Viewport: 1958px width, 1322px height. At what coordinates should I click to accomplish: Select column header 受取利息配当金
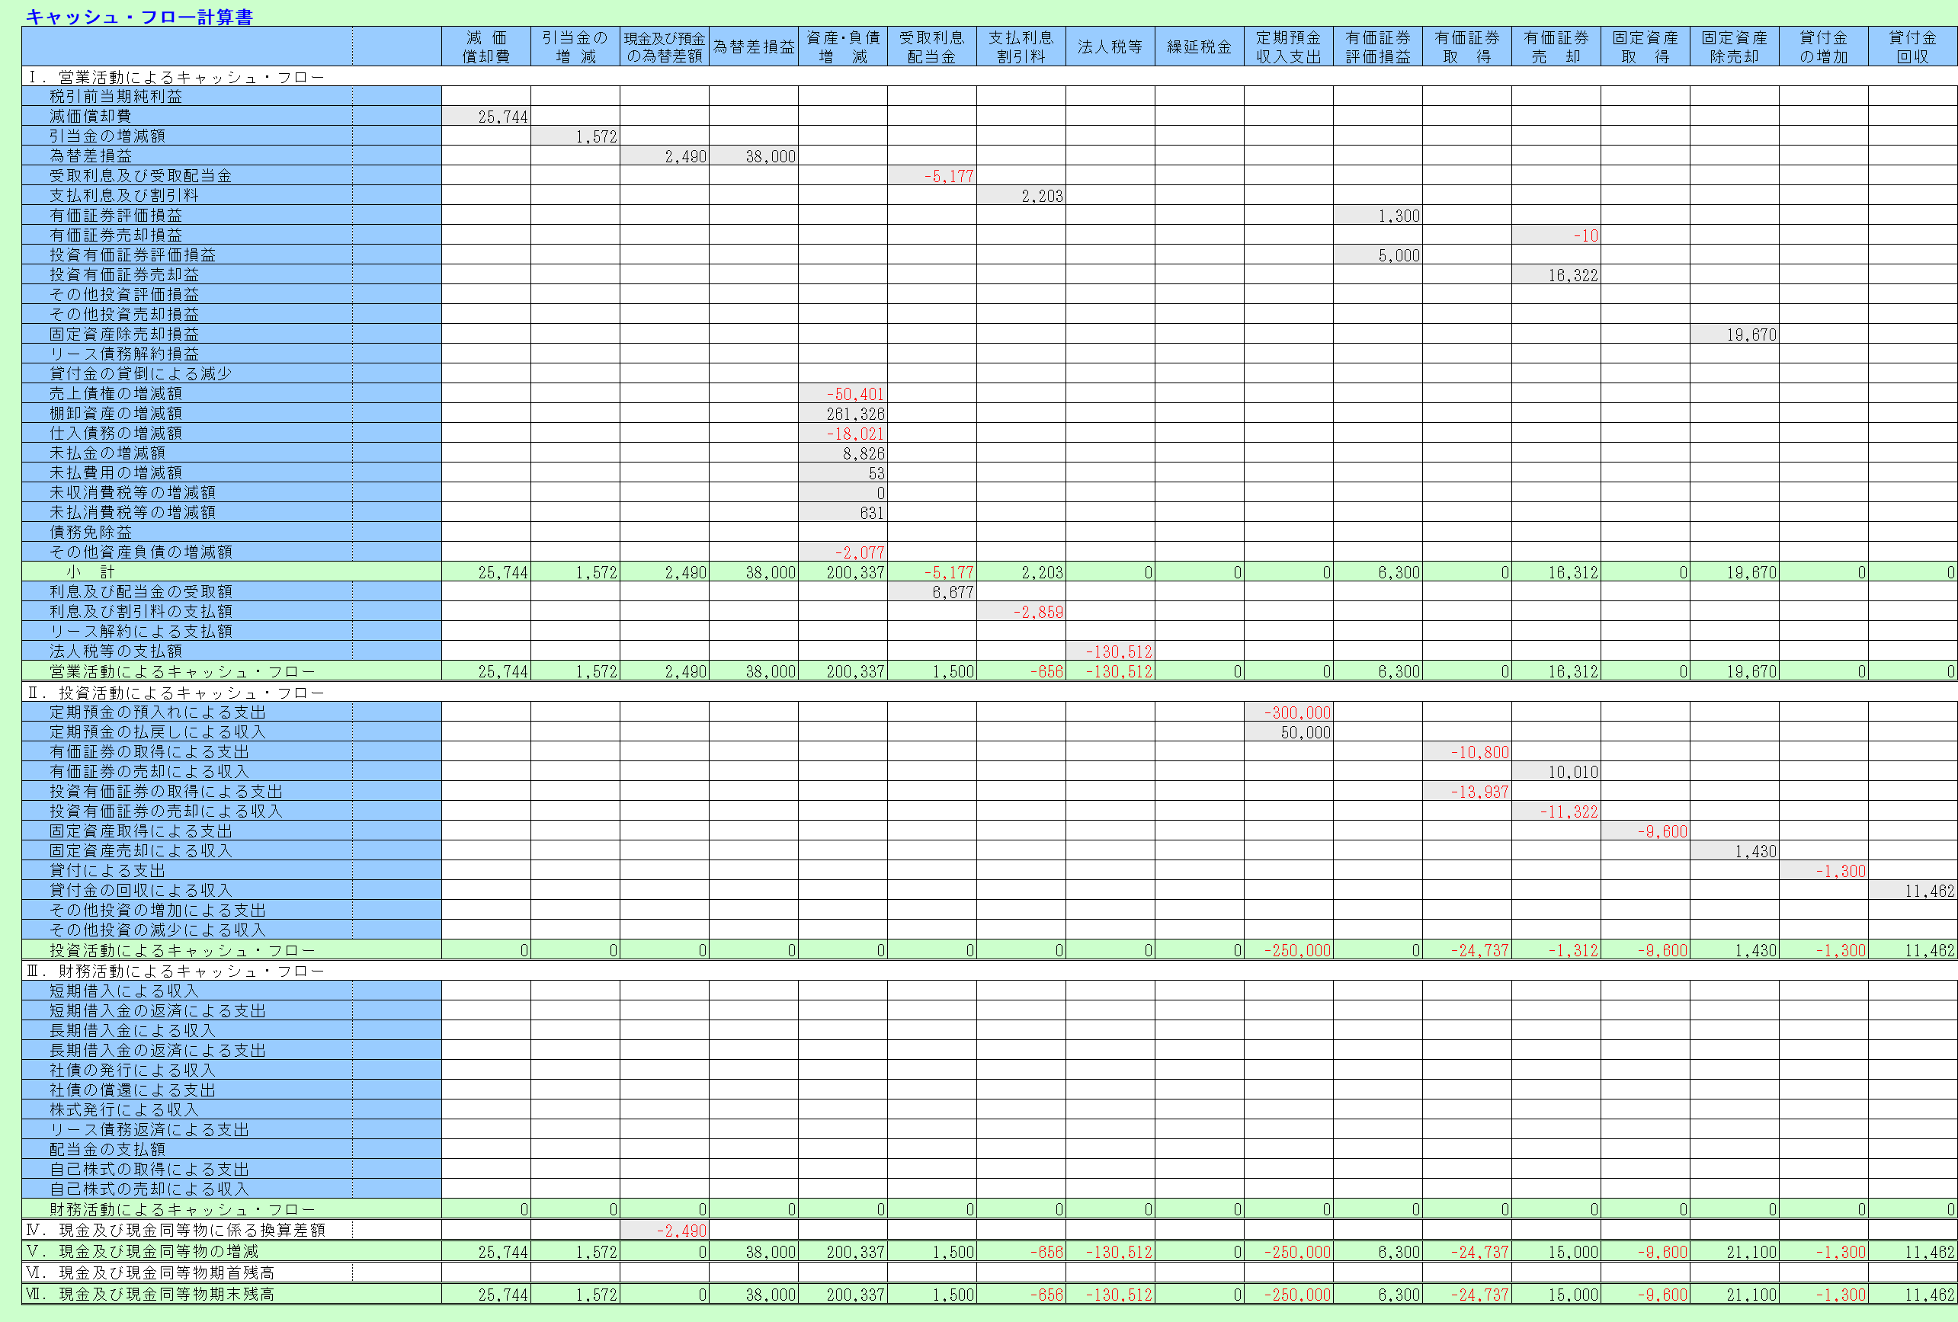[x=932, y=46]
